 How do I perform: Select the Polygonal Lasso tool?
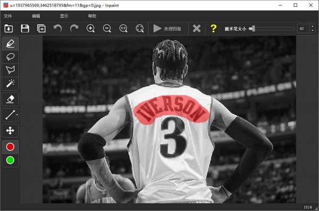click(x=10, y=70)
